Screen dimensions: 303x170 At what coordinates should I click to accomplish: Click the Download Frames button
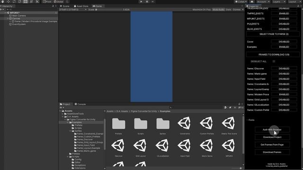(x=272, y=152)
